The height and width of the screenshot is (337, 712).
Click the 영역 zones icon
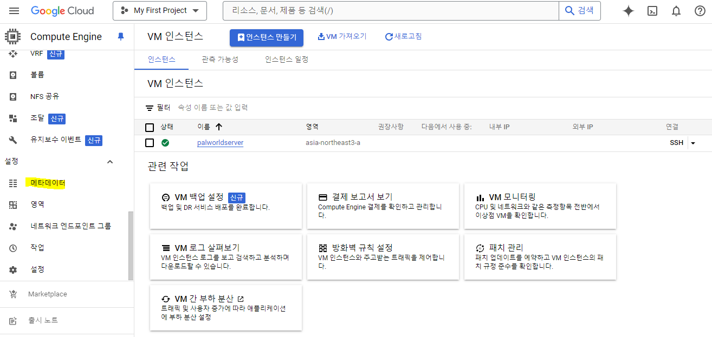[x=14, y=204]
